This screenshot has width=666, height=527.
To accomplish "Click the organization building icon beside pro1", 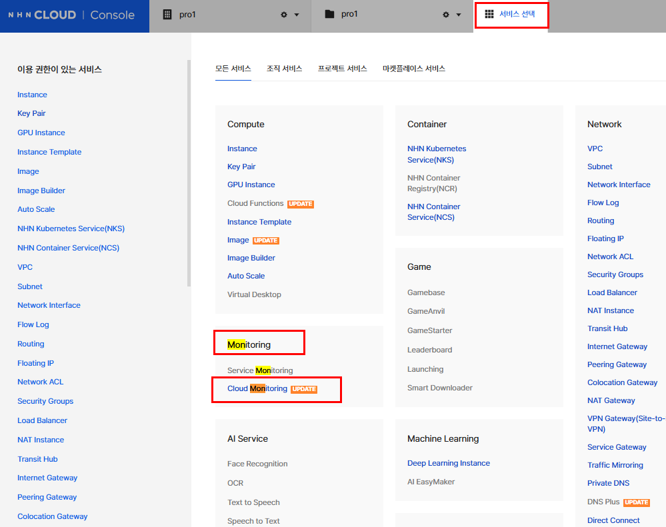I will (167, 15).
